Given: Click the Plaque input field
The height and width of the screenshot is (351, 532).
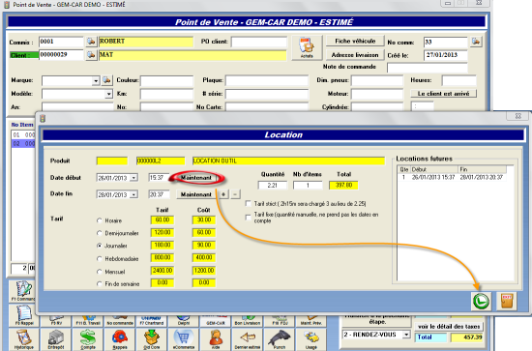Looking at the screenshot, I should click(x=267, y=80).
